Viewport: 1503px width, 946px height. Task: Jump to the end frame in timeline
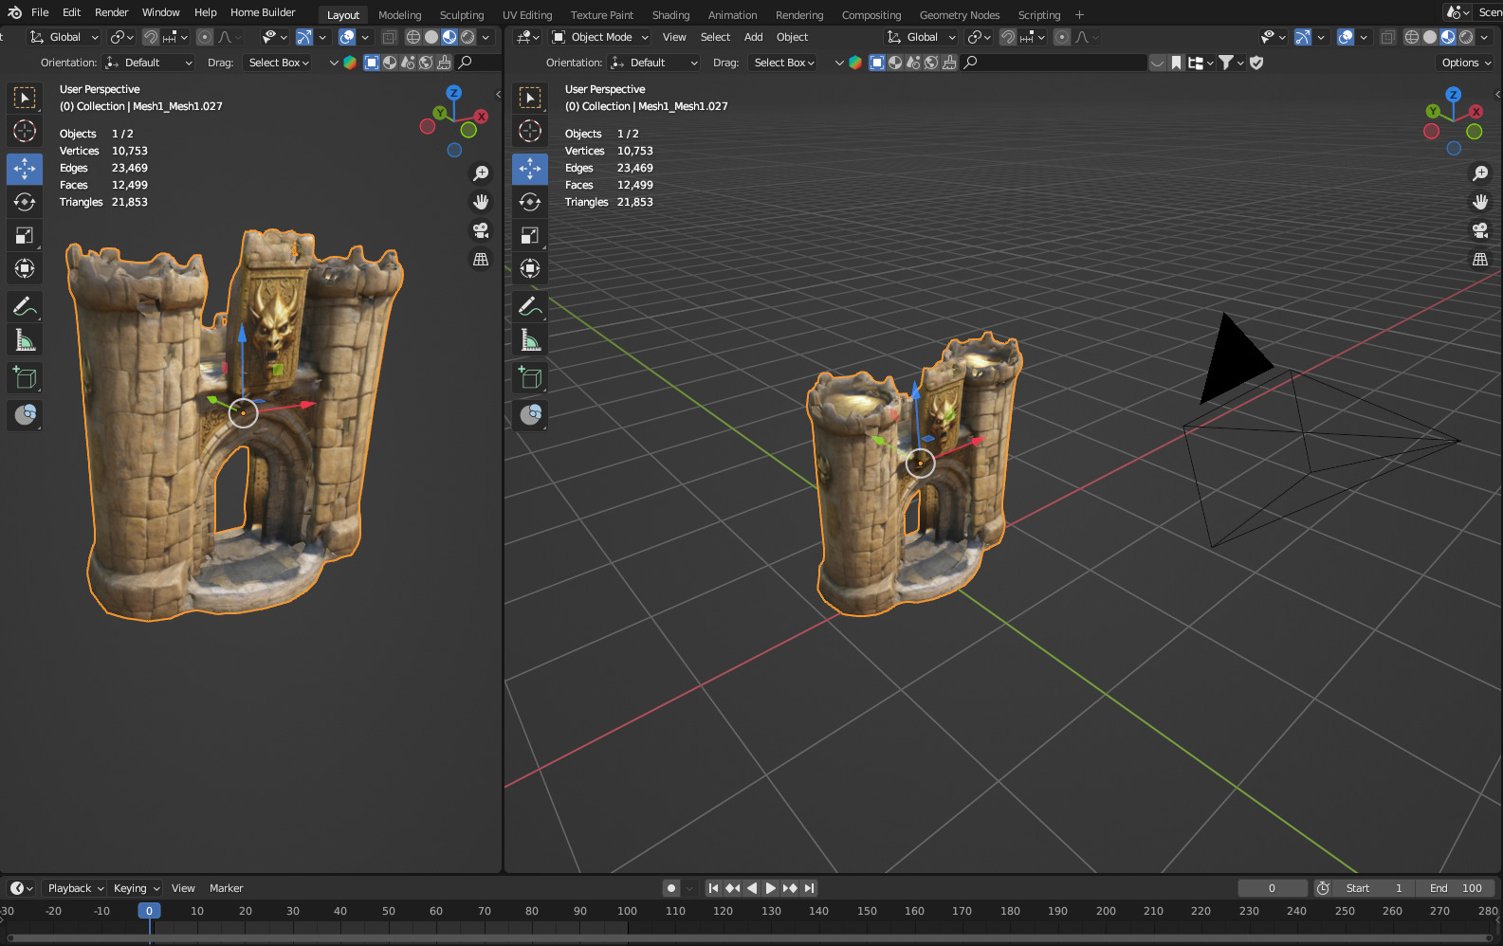coord(809,888)
